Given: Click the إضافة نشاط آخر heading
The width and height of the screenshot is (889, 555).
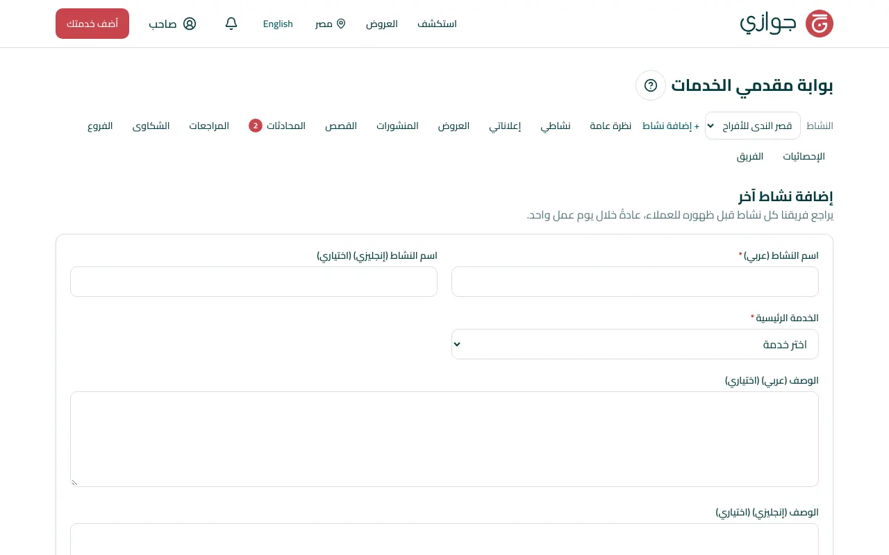Looking at the screenshot, I should pyautogui.click(x=786, y=196).
